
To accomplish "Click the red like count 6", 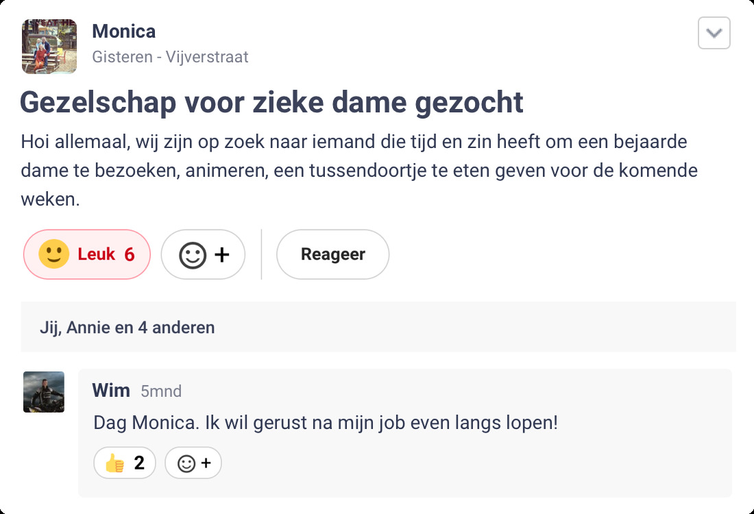I will point(130,254).
